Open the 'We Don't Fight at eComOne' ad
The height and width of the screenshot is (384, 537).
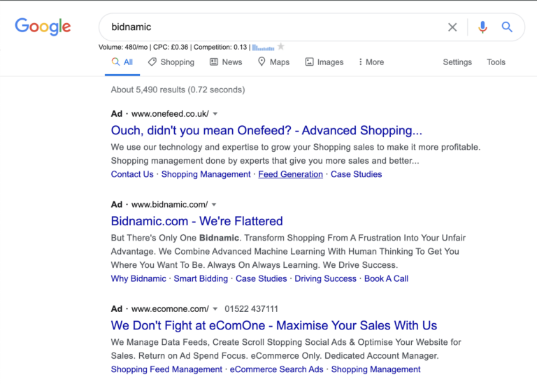pos(274,325)
